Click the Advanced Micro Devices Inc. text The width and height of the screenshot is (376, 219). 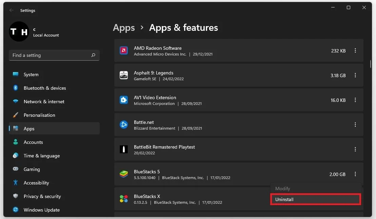tap(160, 54)
